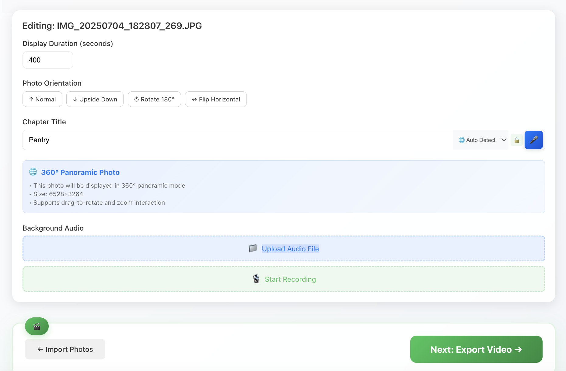
Task: Click the folder icon in the audio upload area
Action: (253, 249)
